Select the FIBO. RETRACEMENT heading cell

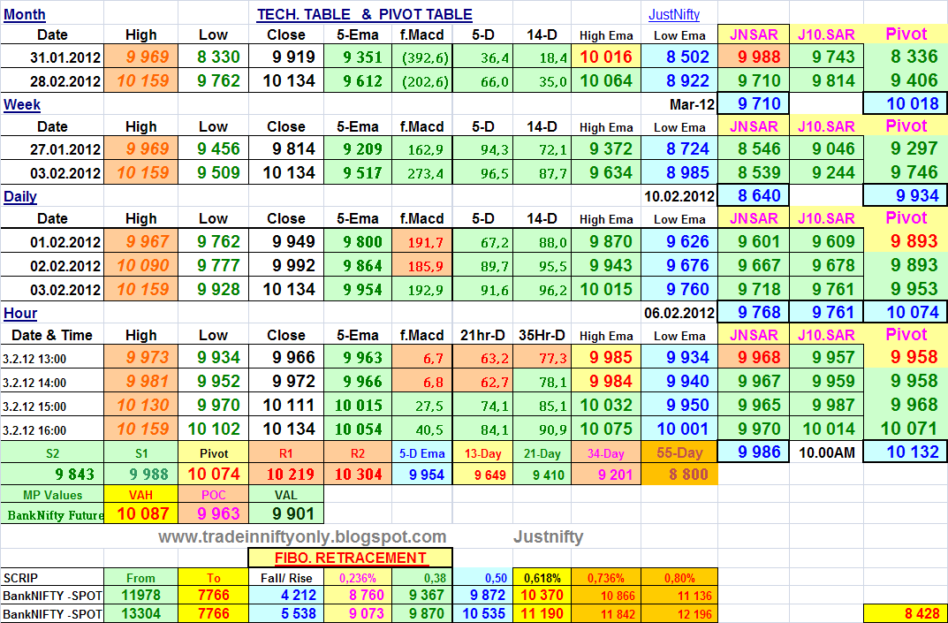pyautogui.click(x=350, y=558)
